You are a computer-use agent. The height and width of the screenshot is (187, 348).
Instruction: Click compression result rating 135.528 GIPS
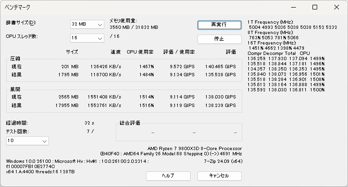[220, 75]
